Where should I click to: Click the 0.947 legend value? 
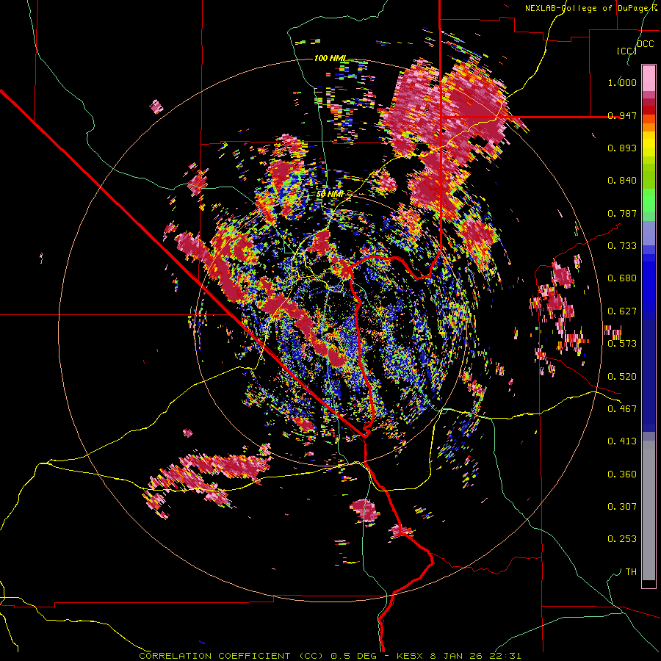pos(622,115)
